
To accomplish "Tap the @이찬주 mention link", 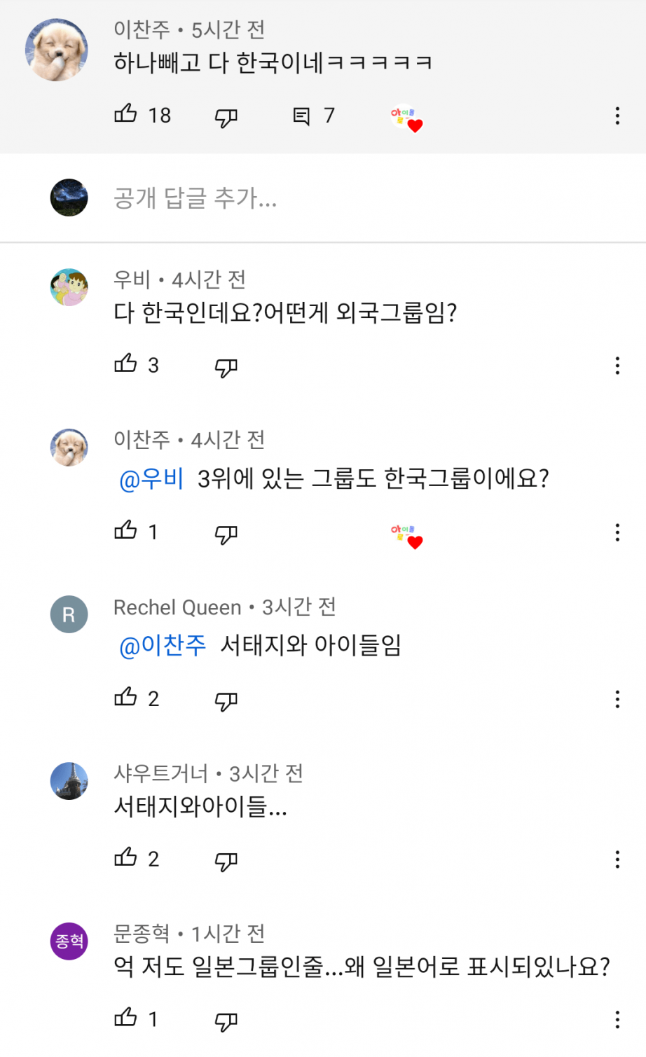I will pos(163,645).
